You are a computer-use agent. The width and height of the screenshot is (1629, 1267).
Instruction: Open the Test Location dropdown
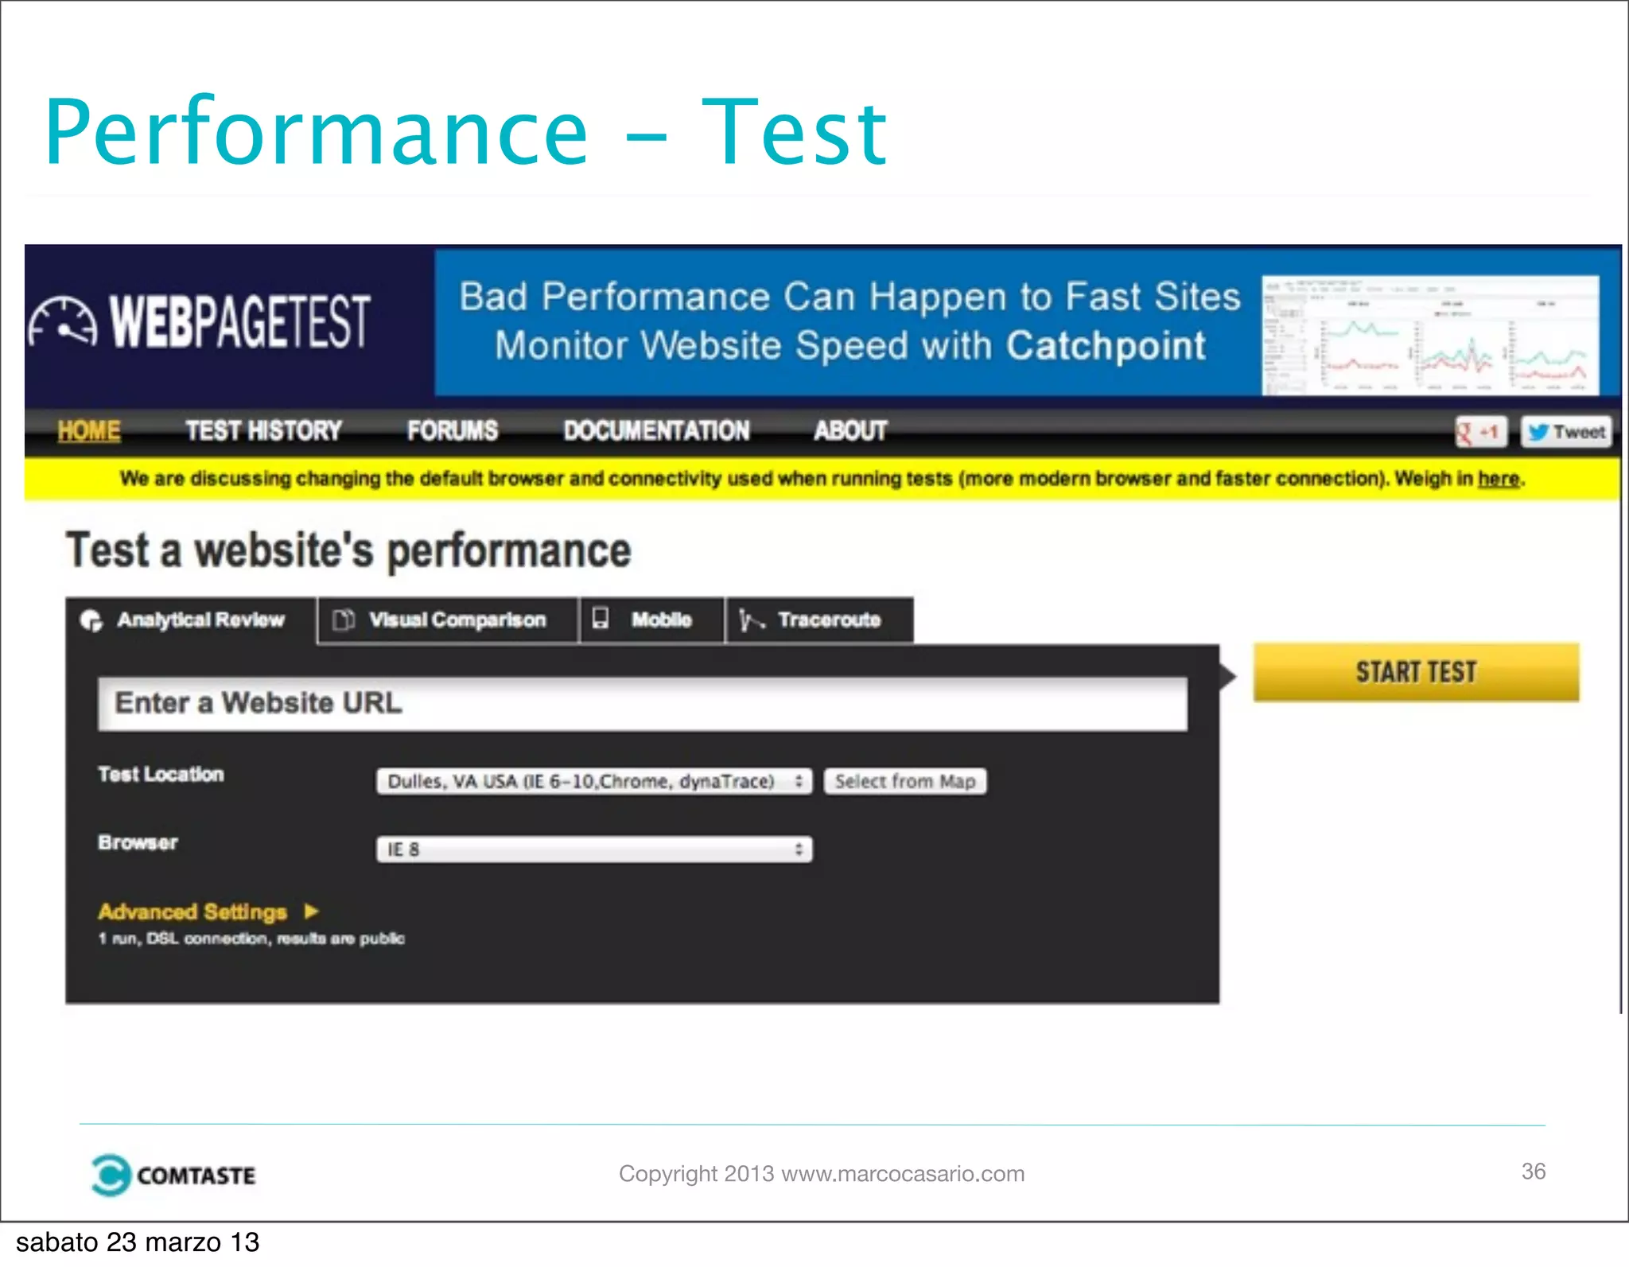(593, 781)
